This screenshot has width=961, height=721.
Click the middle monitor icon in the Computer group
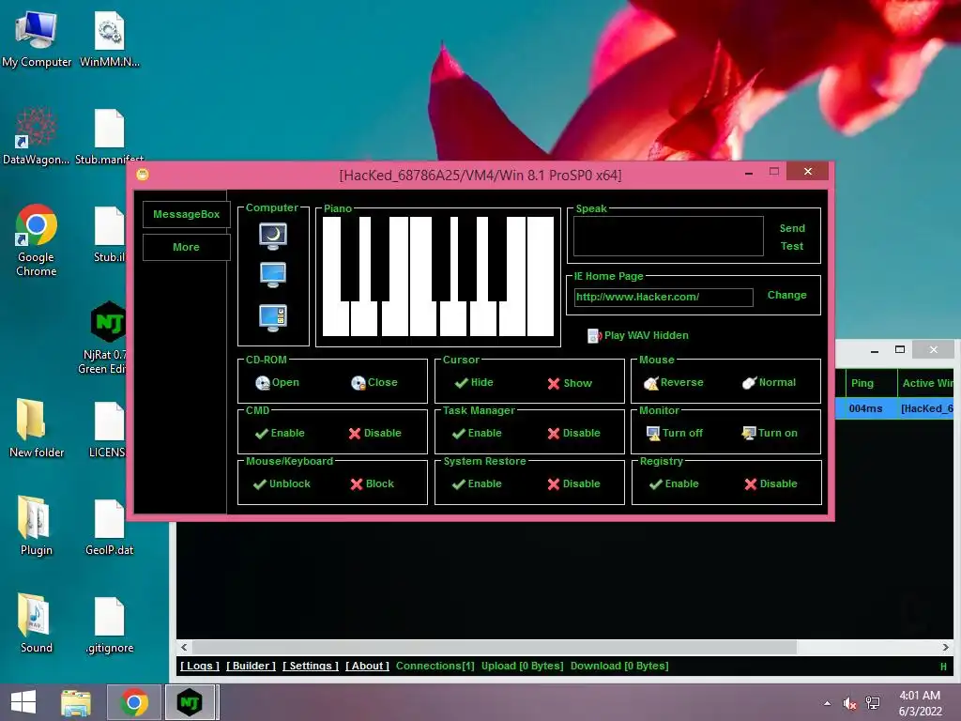pos(273,275)
